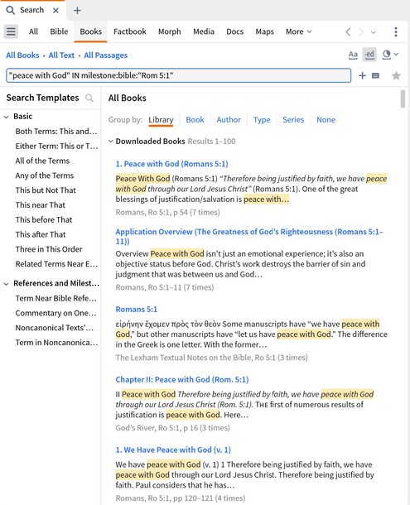Select This near That template
Image resolution: width=410 pixels, height=505 pixels.
point(41,205)
